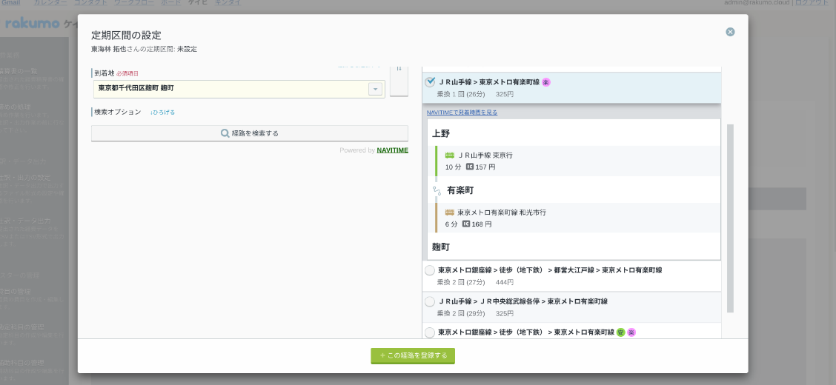The image size is (836, 385).
Task: Open ボード in the background top bar
Action: [x=170, y=3]
